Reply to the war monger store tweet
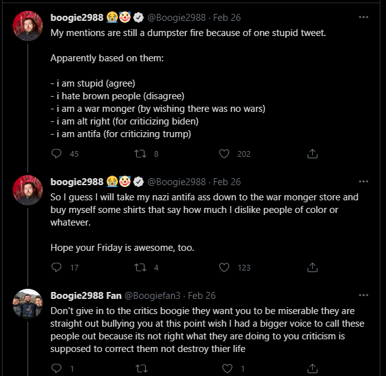The height and width of the screenshot is (376, 386). 57,267
